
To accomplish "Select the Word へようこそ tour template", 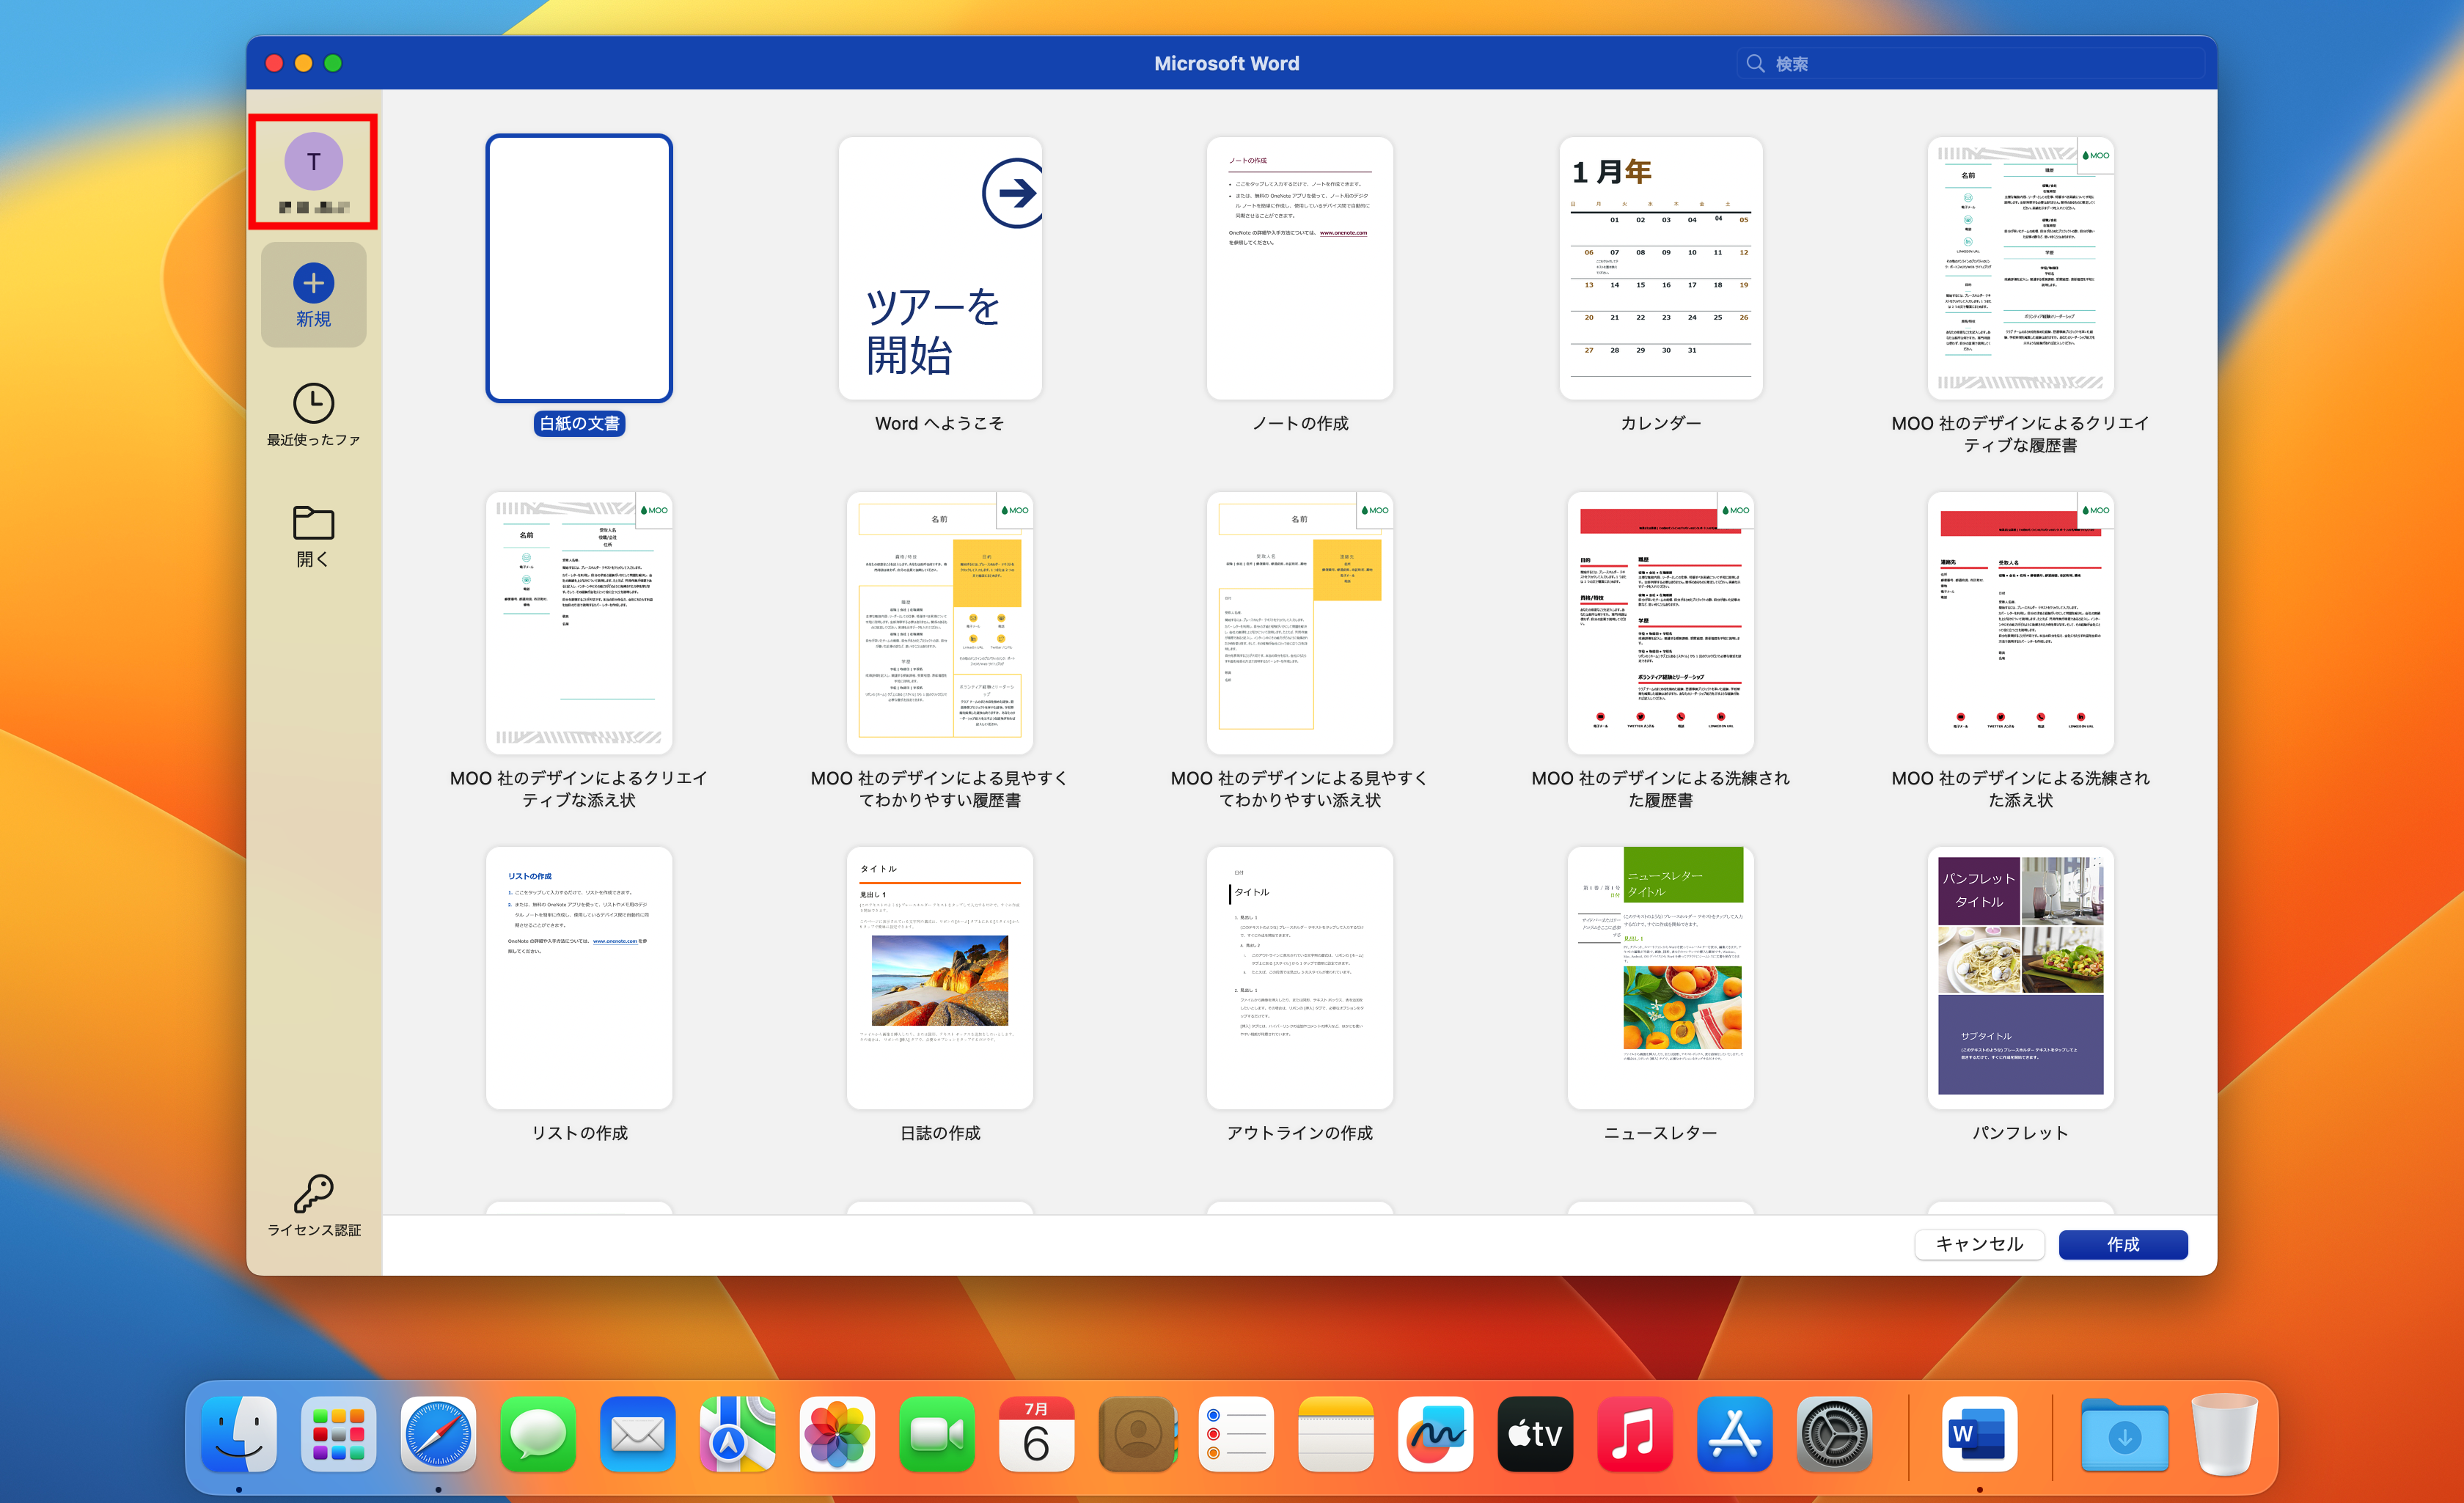I will pyautogui.click(x=940, y=268).
